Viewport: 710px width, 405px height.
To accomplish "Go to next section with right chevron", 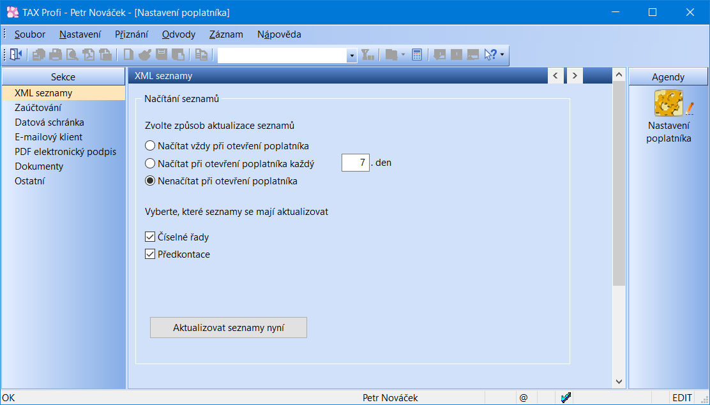I will [x=575, y=75].
